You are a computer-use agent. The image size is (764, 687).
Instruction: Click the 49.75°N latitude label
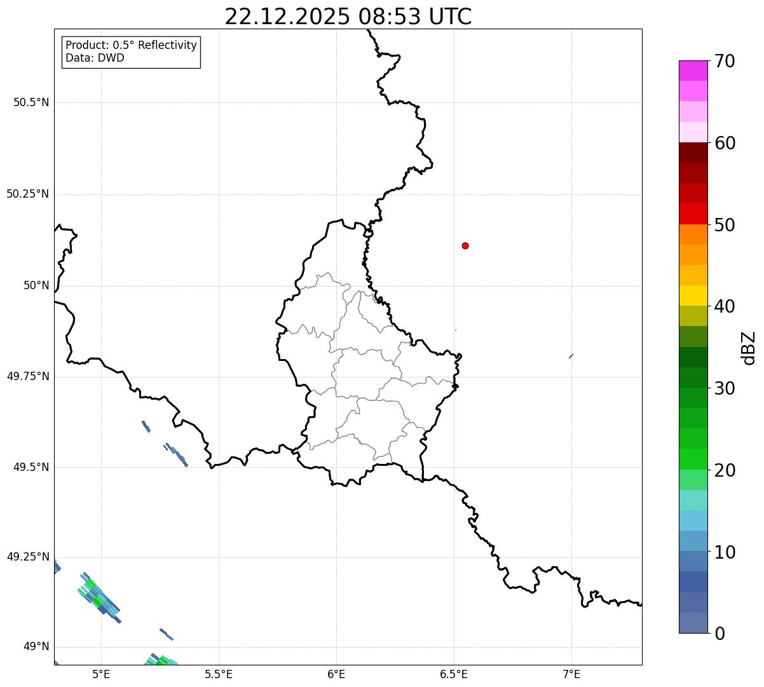(27, 376)
